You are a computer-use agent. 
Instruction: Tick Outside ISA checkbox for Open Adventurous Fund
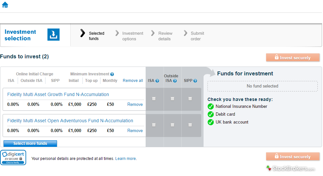pyautogui.click(x=172, y=125)
